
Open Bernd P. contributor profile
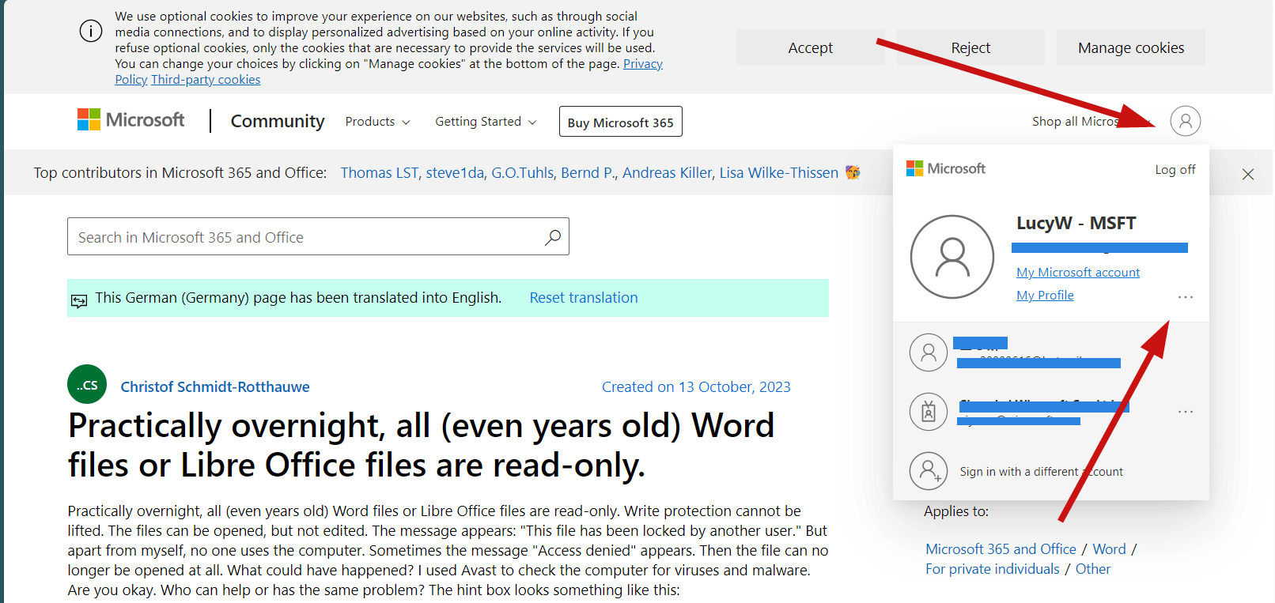click(x=588, y=173)
